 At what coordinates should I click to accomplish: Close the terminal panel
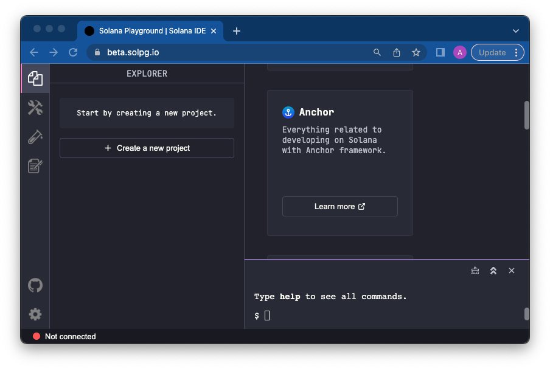click(512, 271)
